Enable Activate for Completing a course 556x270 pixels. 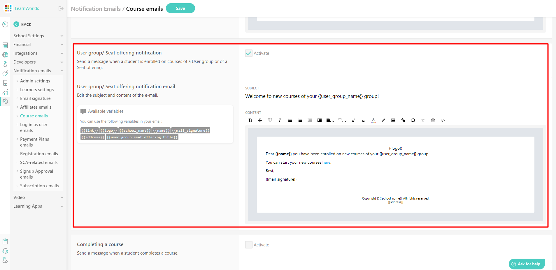pyautogui.click(x=248, y=245)
